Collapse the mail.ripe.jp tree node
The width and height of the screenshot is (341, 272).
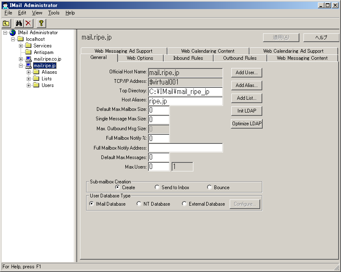click(21, 66)
